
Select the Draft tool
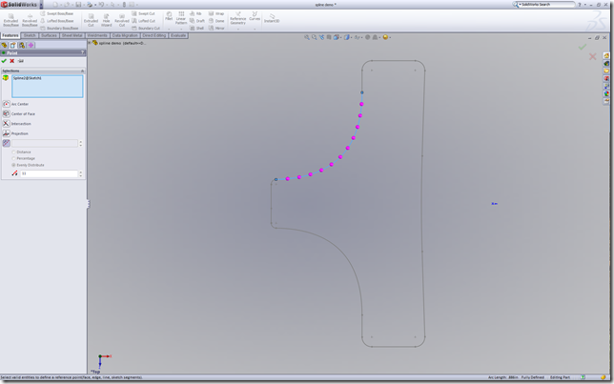(197, 21)
